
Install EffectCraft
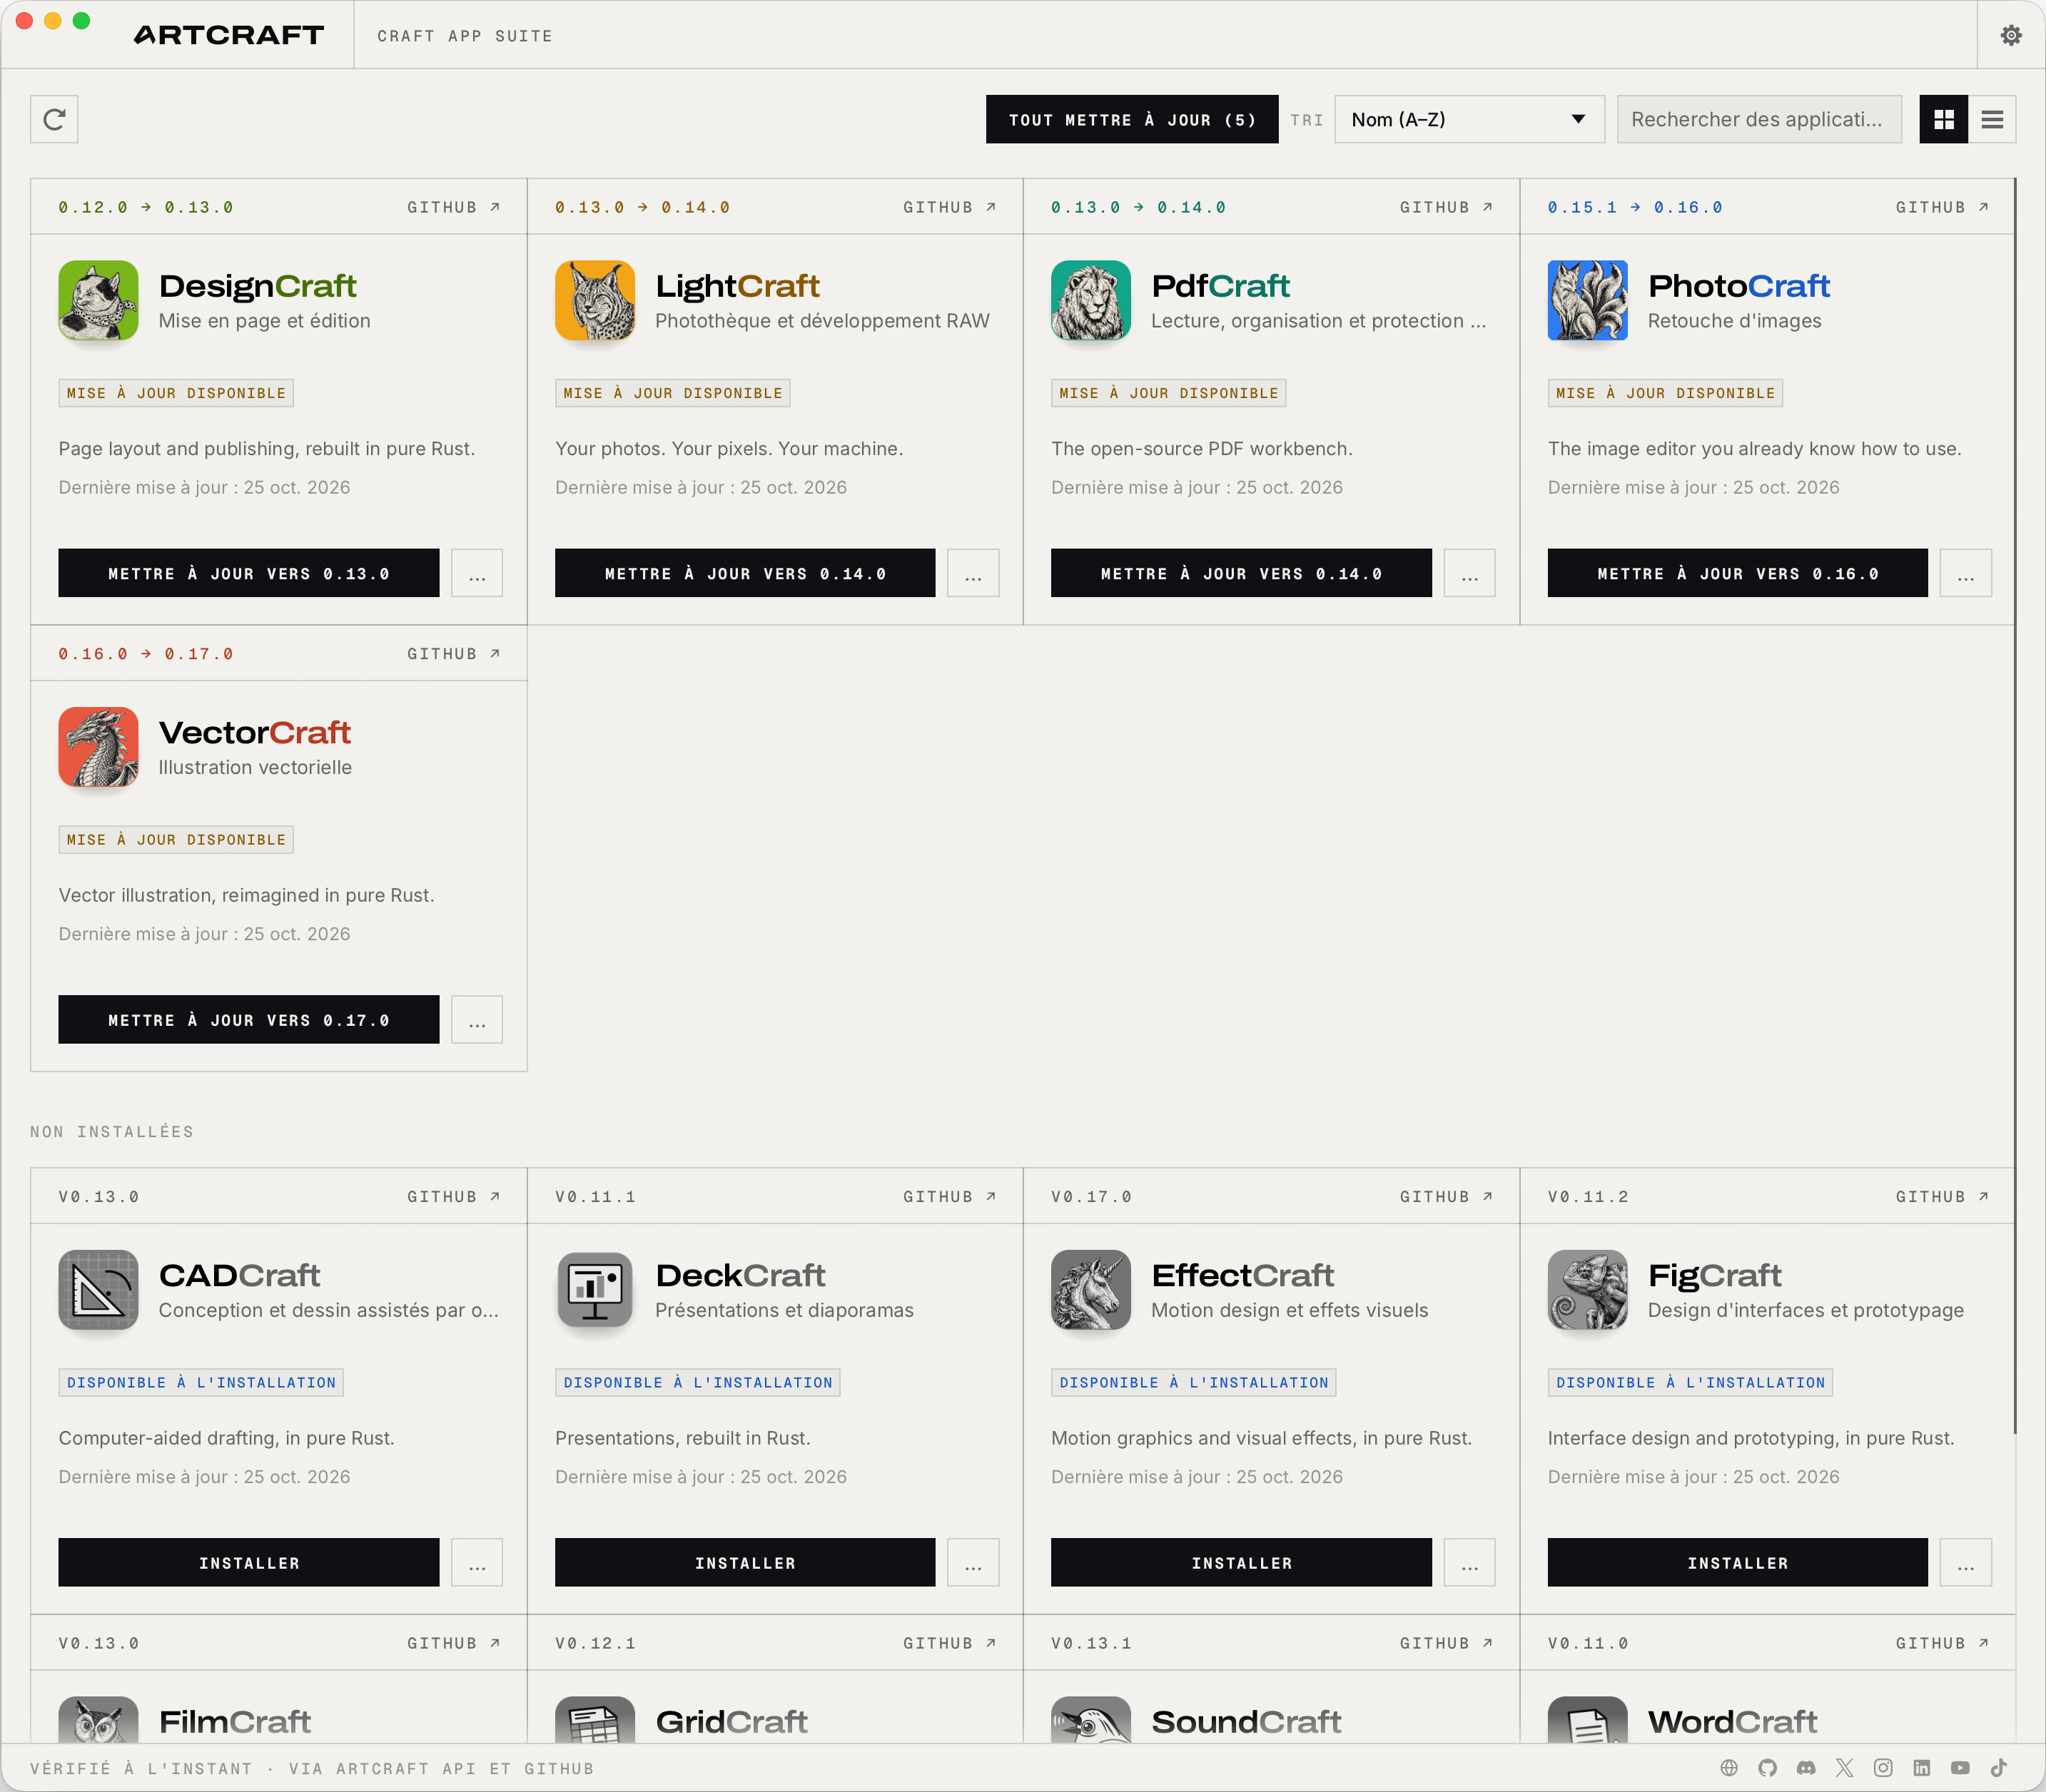tap(1240, 1562)
